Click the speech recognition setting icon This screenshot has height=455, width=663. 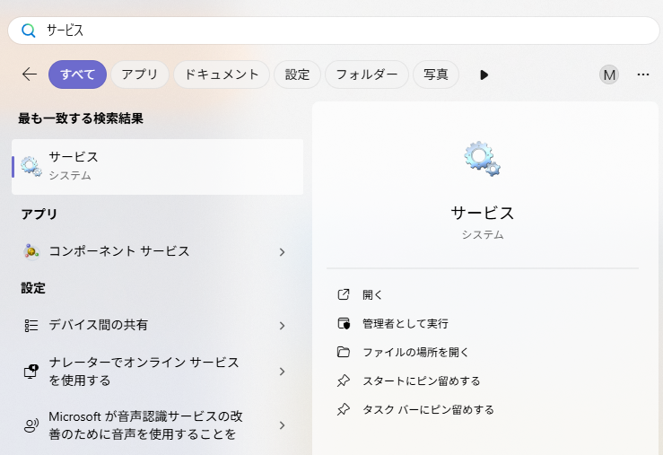click(x=31, y=425)
